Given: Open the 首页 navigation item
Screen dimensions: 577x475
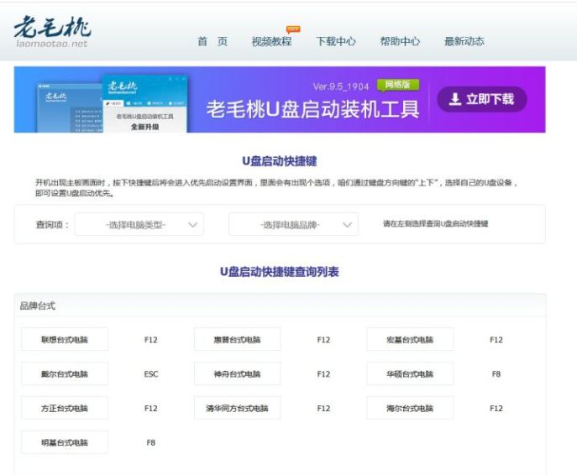Looking at the screenshot, I should [212, 41].
